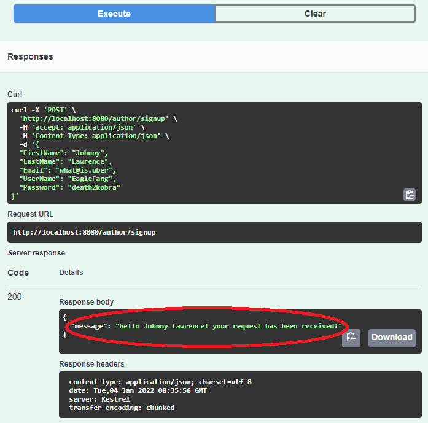The width and height of the screenshot is (428, 423).
Task: Click the "LastName": "Lawrence" line in curl
Action: pos(66,161)
